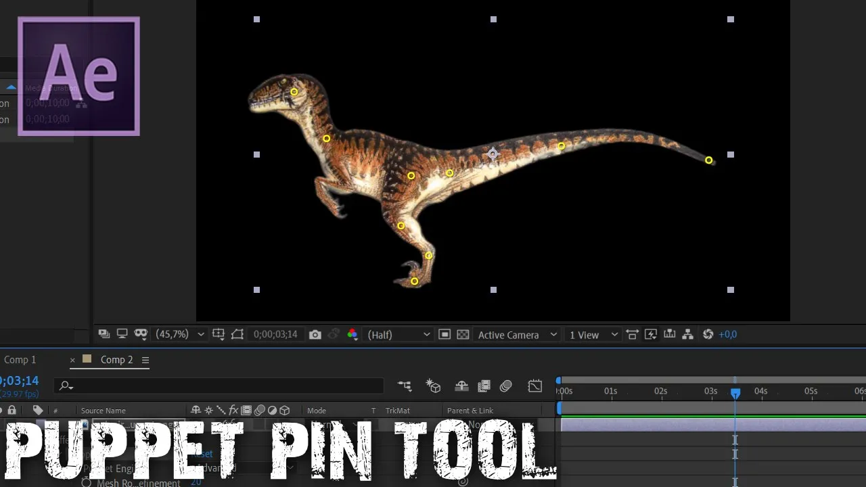Click the Quality switch column icon

coord(221,410)
